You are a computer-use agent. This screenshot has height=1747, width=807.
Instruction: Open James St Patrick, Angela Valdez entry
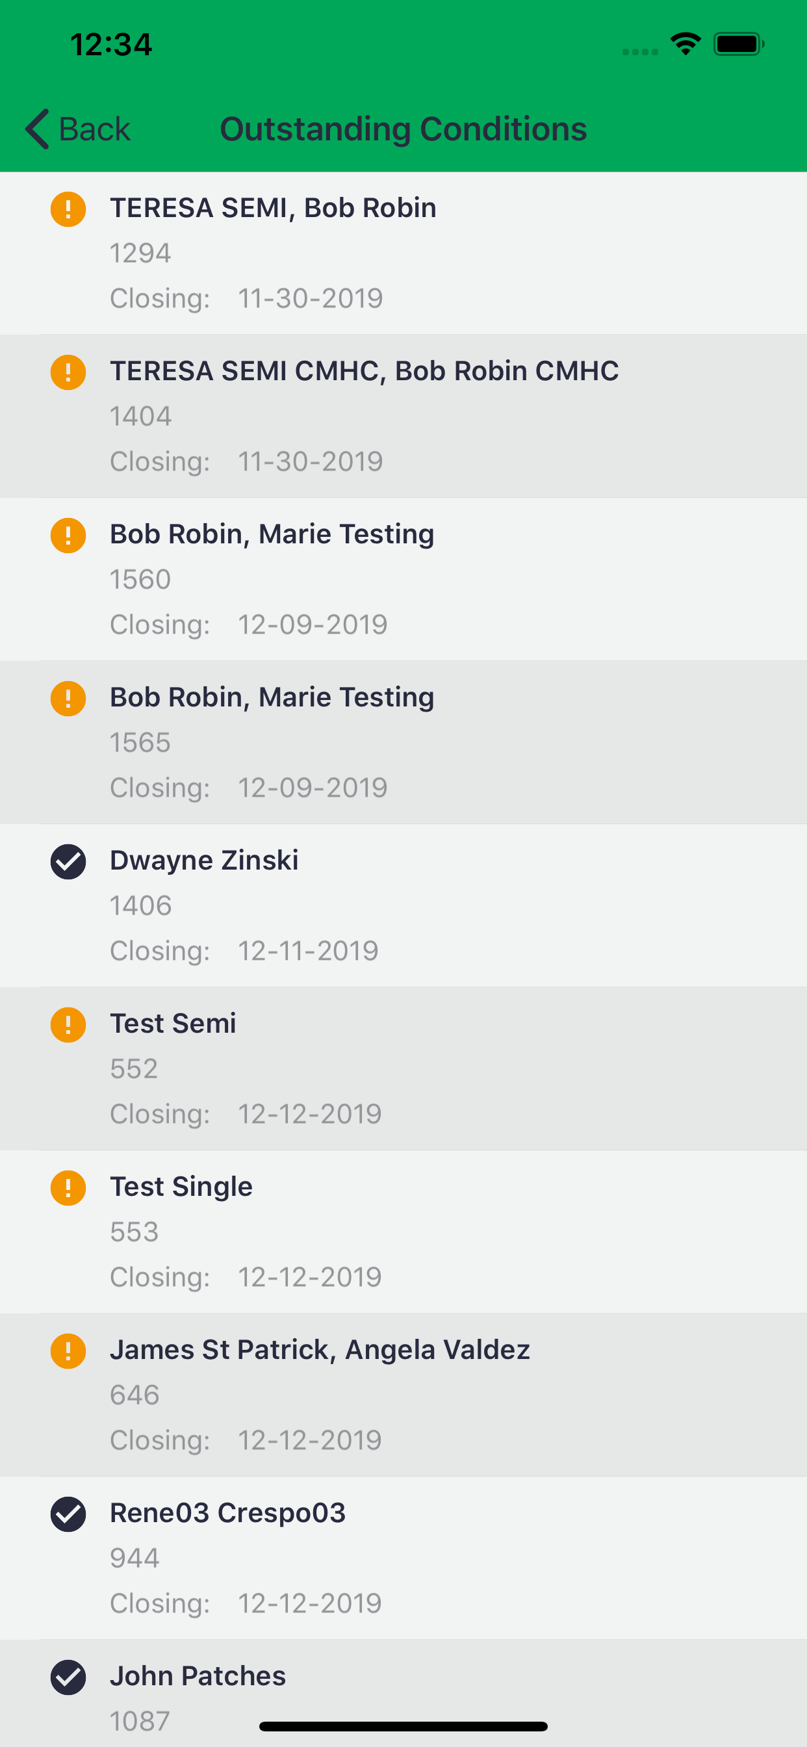click(x=403, y=1395)
